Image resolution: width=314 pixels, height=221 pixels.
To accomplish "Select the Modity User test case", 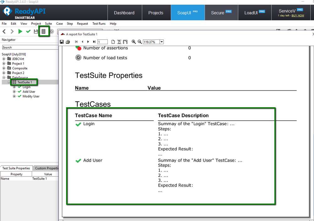I will 31,96.
